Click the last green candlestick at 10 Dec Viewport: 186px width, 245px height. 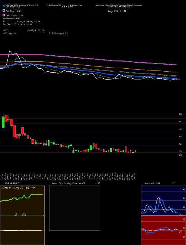[x=135, y=151]
